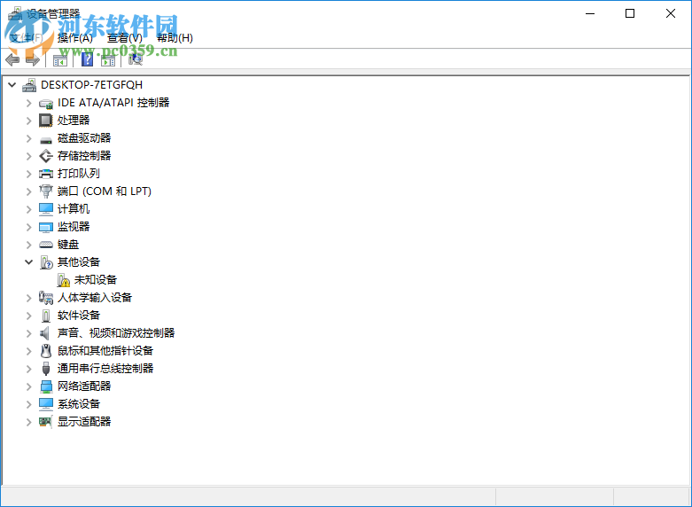Expand 端口 (COM 和 LPT) category
Viewport: 692px width, 507px height.
point(29,191)
